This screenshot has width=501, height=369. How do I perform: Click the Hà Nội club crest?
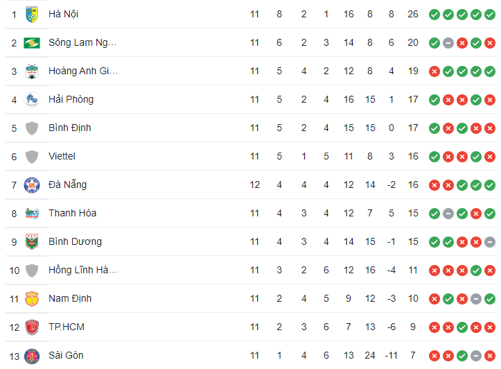32,15
